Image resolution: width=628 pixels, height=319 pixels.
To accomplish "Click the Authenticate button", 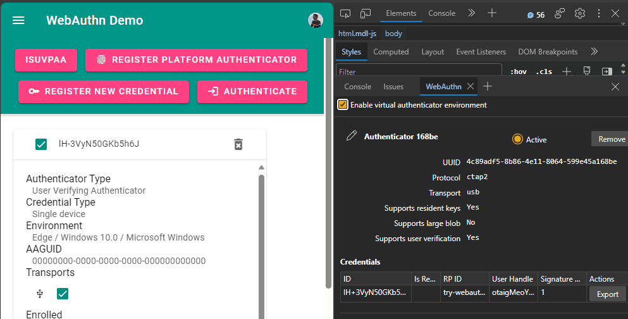I will [252, 91].
